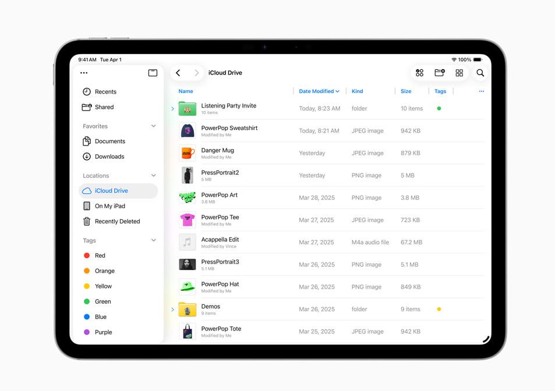
Task: Select the iCloud Drive location
Action: (x=118, y=191)
